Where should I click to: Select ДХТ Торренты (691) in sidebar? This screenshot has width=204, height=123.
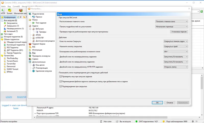[x=15, y=50]
